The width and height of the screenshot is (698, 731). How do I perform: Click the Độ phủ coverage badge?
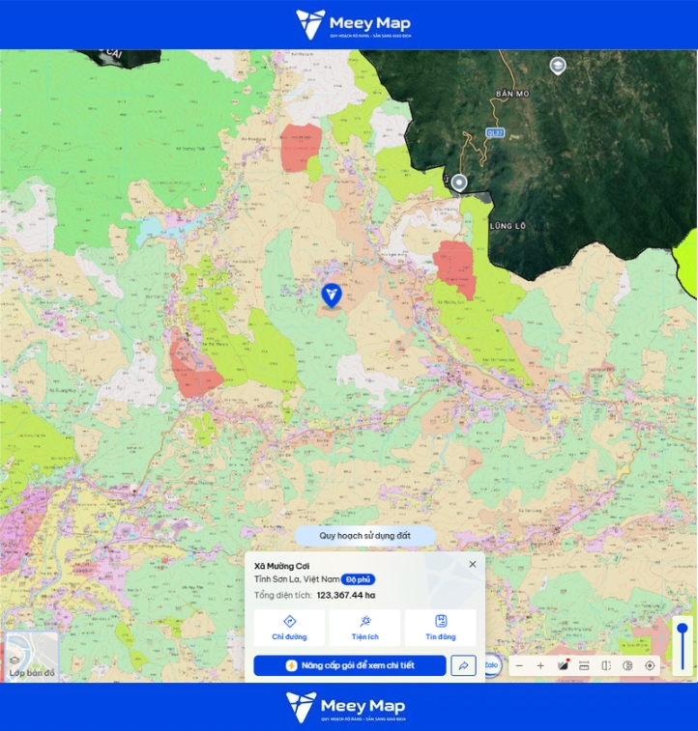click(x=358, y=579)
